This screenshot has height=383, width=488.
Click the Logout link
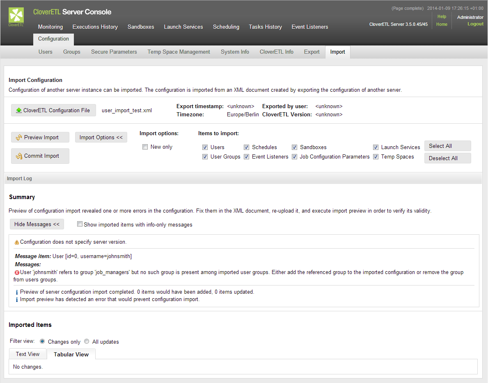(475, 24)
